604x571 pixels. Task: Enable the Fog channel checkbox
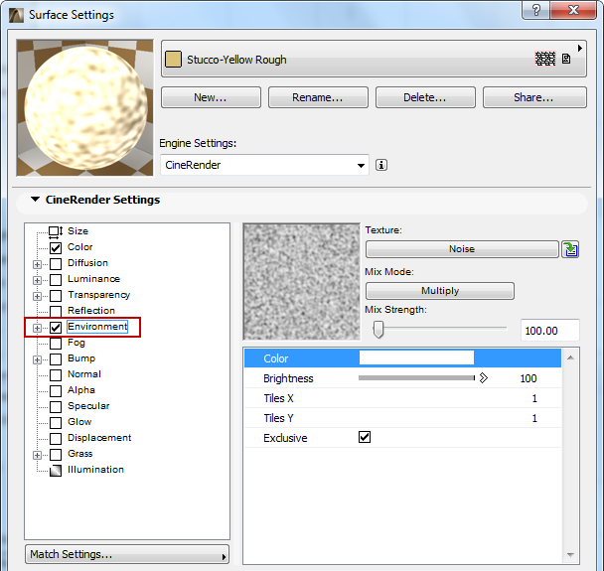[56, 344]
